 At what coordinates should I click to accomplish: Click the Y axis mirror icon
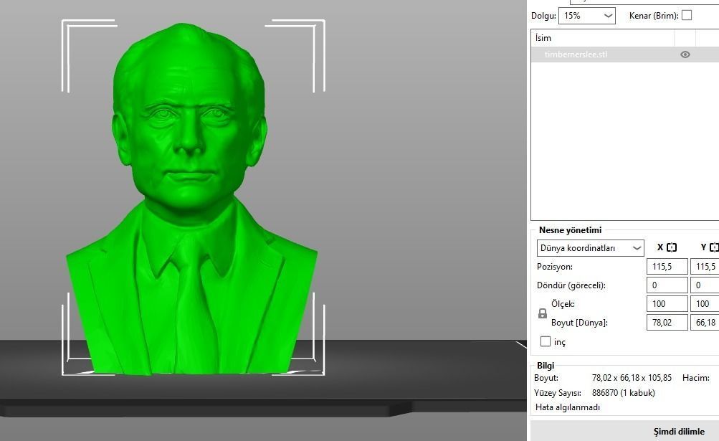[x=714, y=247]
